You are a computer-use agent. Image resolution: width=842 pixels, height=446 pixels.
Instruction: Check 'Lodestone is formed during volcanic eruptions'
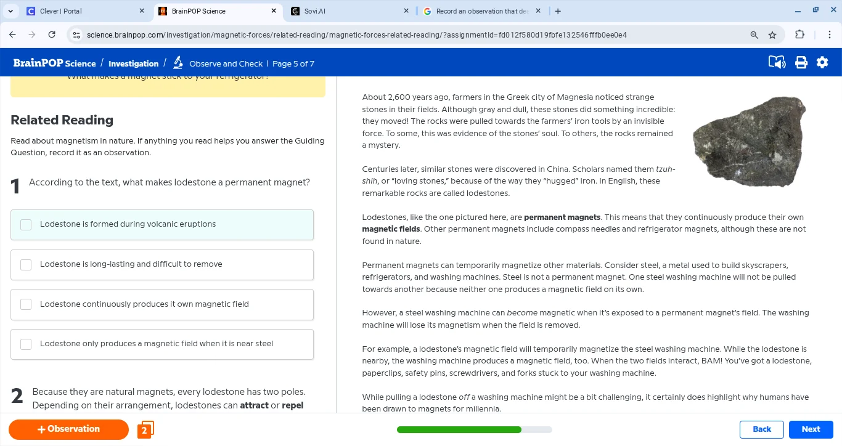pyautogui.click(x=26, y=225)
